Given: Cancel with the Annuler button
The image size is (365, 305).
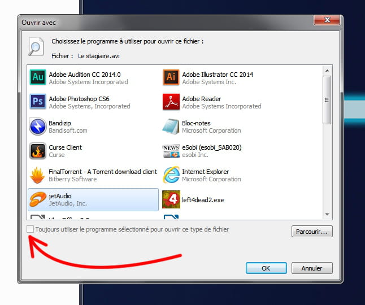Looking at the screenshot, I should [312, 268].
